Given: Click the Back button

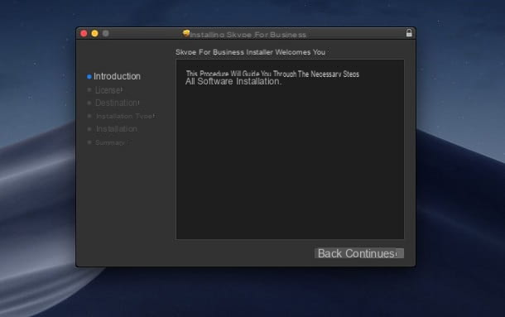Looking at the screenshot, I should (x=329, y=253).
